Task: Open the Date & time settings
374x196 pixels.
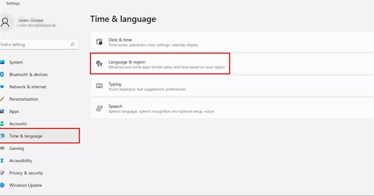Action: pos(232,42)
